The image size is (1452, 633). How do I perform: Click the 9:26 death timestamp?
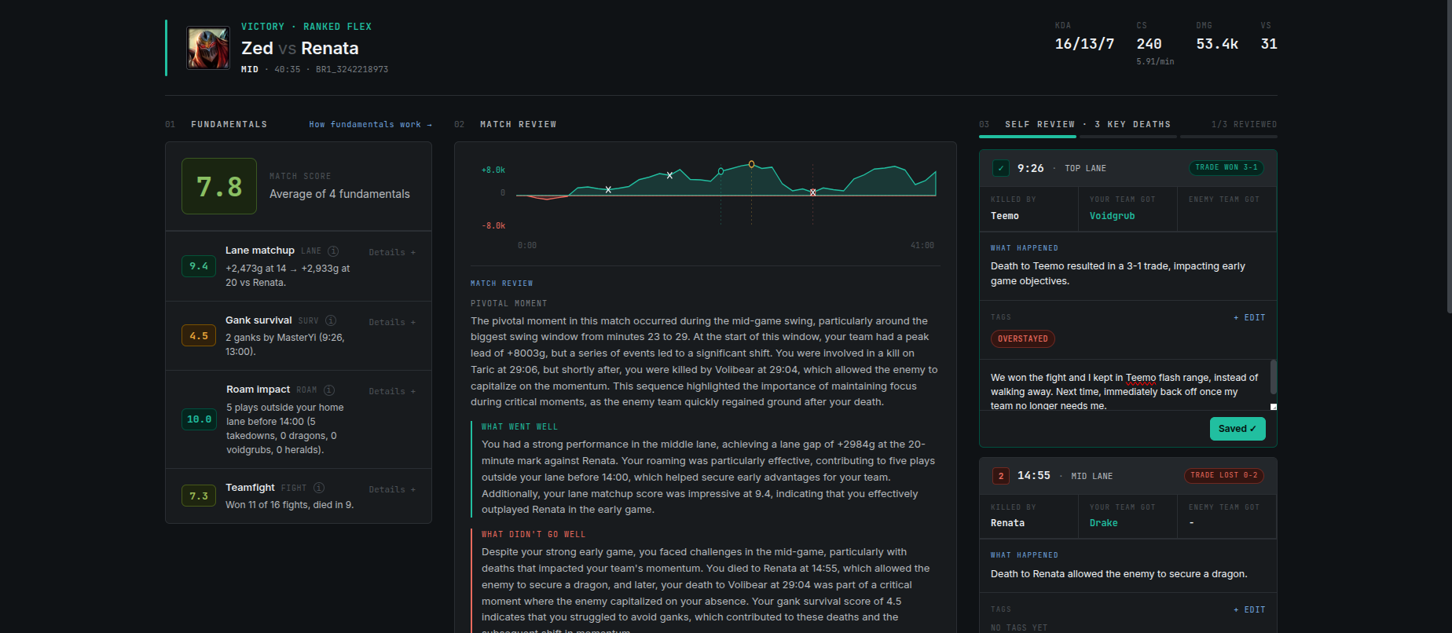(1031, 168)
